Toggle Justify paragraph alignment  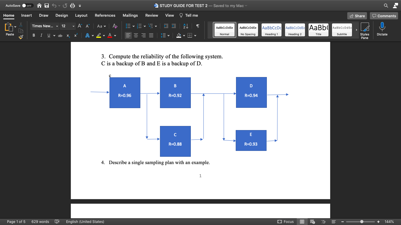pyautogui.click(x=151, y=35)
